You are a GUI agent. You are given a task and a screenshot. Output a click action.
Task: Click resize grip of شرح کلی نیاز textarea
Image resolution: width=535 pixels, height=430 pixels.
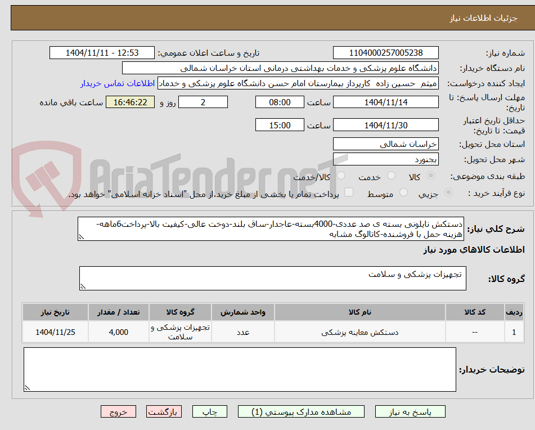click(x=81, y=237)
